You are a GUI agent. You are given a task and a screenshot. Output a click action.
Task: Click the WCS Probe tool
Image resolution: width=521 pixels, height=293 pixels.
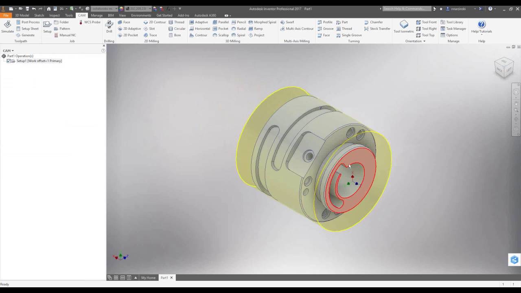[90, 22]
